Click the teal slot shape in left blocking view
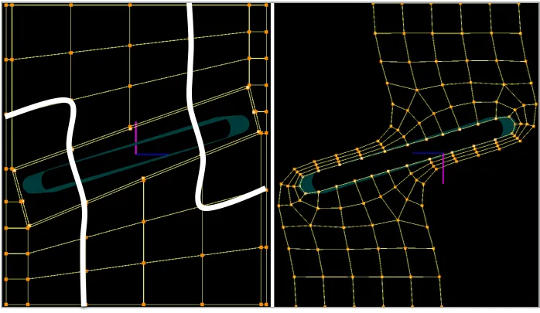540x313 pixels. pyautogui.click(x=135, y=154)
